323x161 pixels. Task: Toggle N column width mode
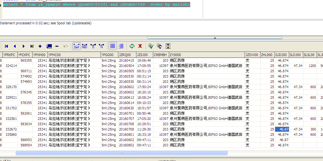click(101, 46)
